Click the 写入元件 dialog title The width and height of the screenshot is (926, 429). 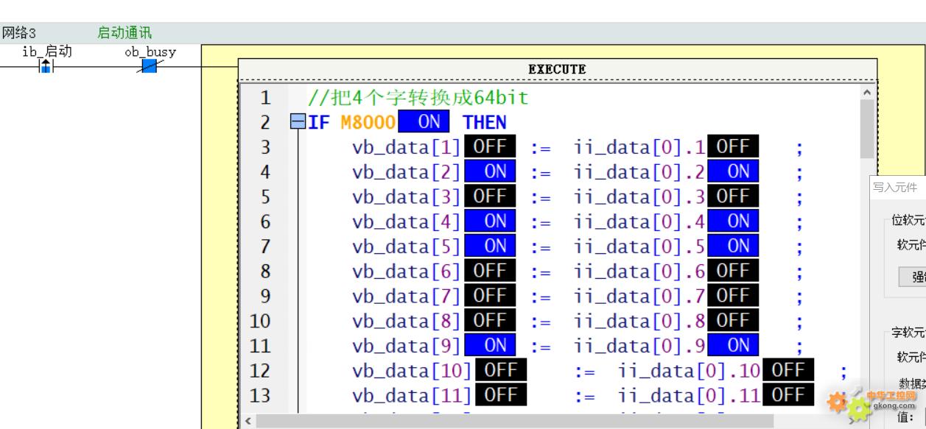[895, 188]
